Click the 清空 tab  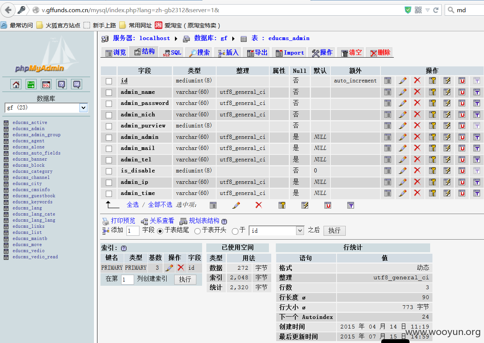(x=351, y=53)
